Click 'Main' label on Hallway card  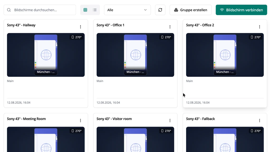pyautogui.click(x=10, y=81)
